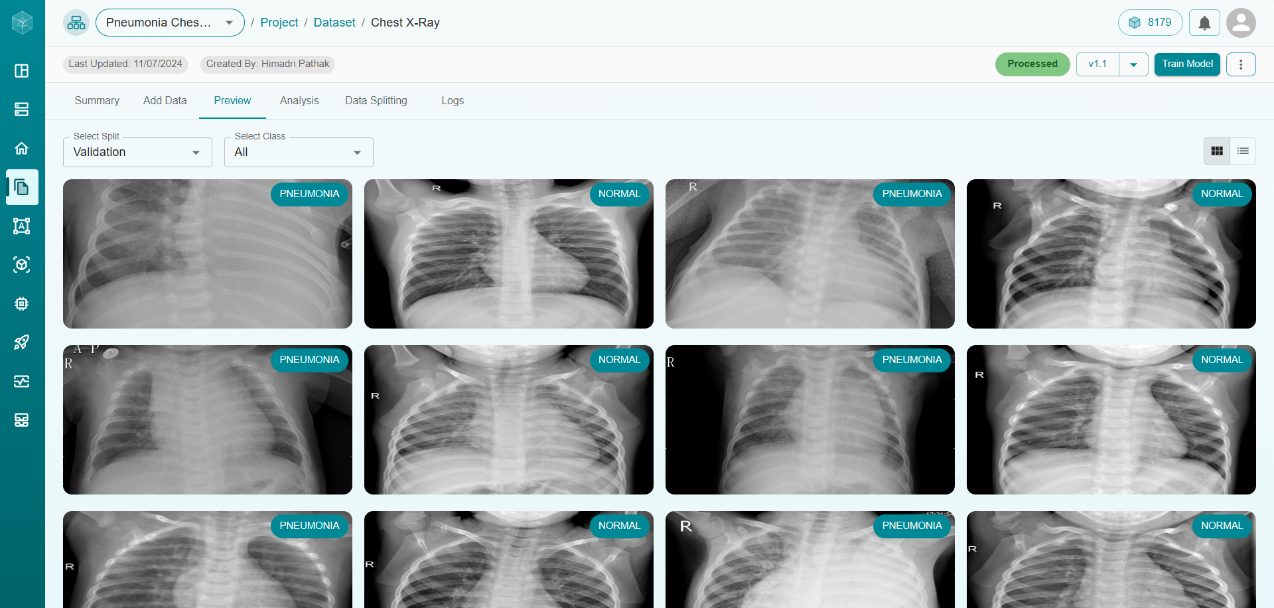Click the hierarchy project icon beside project selector
The image size is (1274, 608).
coord(76,23)
